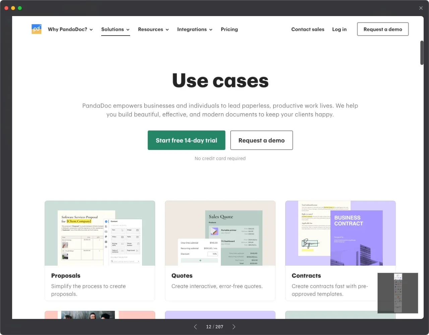Click the green macOS fullscreen dot
The width and height of the screenshot is (429, 335).
click(x=20, y=8)
